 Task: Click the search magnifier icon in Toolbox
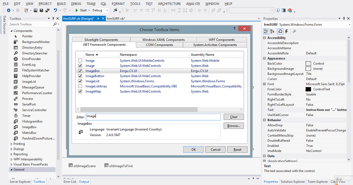(55, 24)
